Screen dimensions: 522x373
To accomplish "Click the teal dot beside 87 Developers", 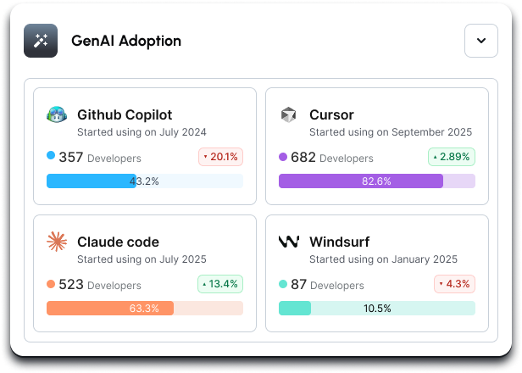I will click(x=283, y=284).
